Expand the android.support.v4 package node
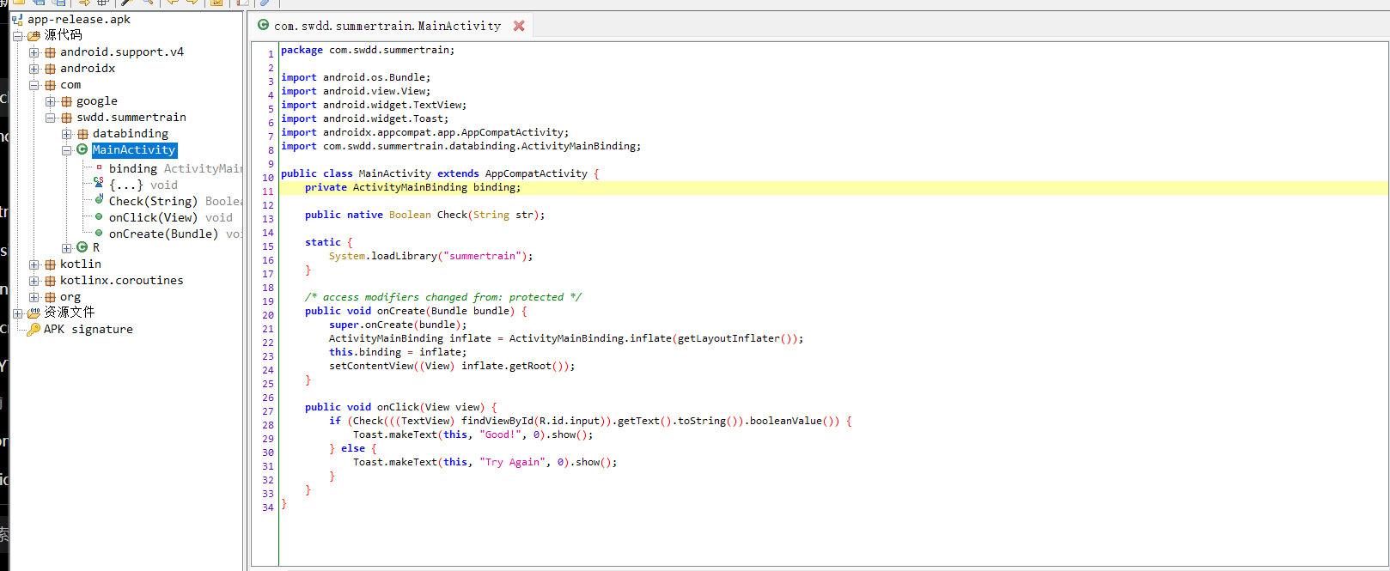The image size is (1390, 571). point(34,52)
